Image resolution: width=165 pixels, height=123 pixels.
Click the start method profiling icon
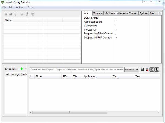(x=27, y=14)
